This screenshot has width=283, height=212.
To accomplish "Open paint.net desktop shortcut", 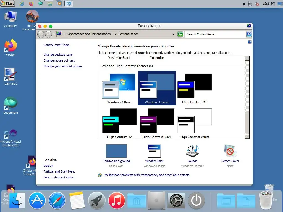I will point(11,77).
